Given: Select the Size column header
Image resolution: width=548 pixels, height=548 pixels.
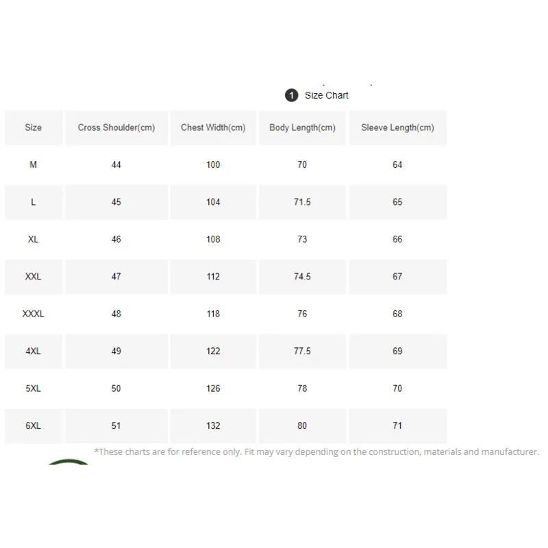Looking at the screenshot, I should point(34,127).
